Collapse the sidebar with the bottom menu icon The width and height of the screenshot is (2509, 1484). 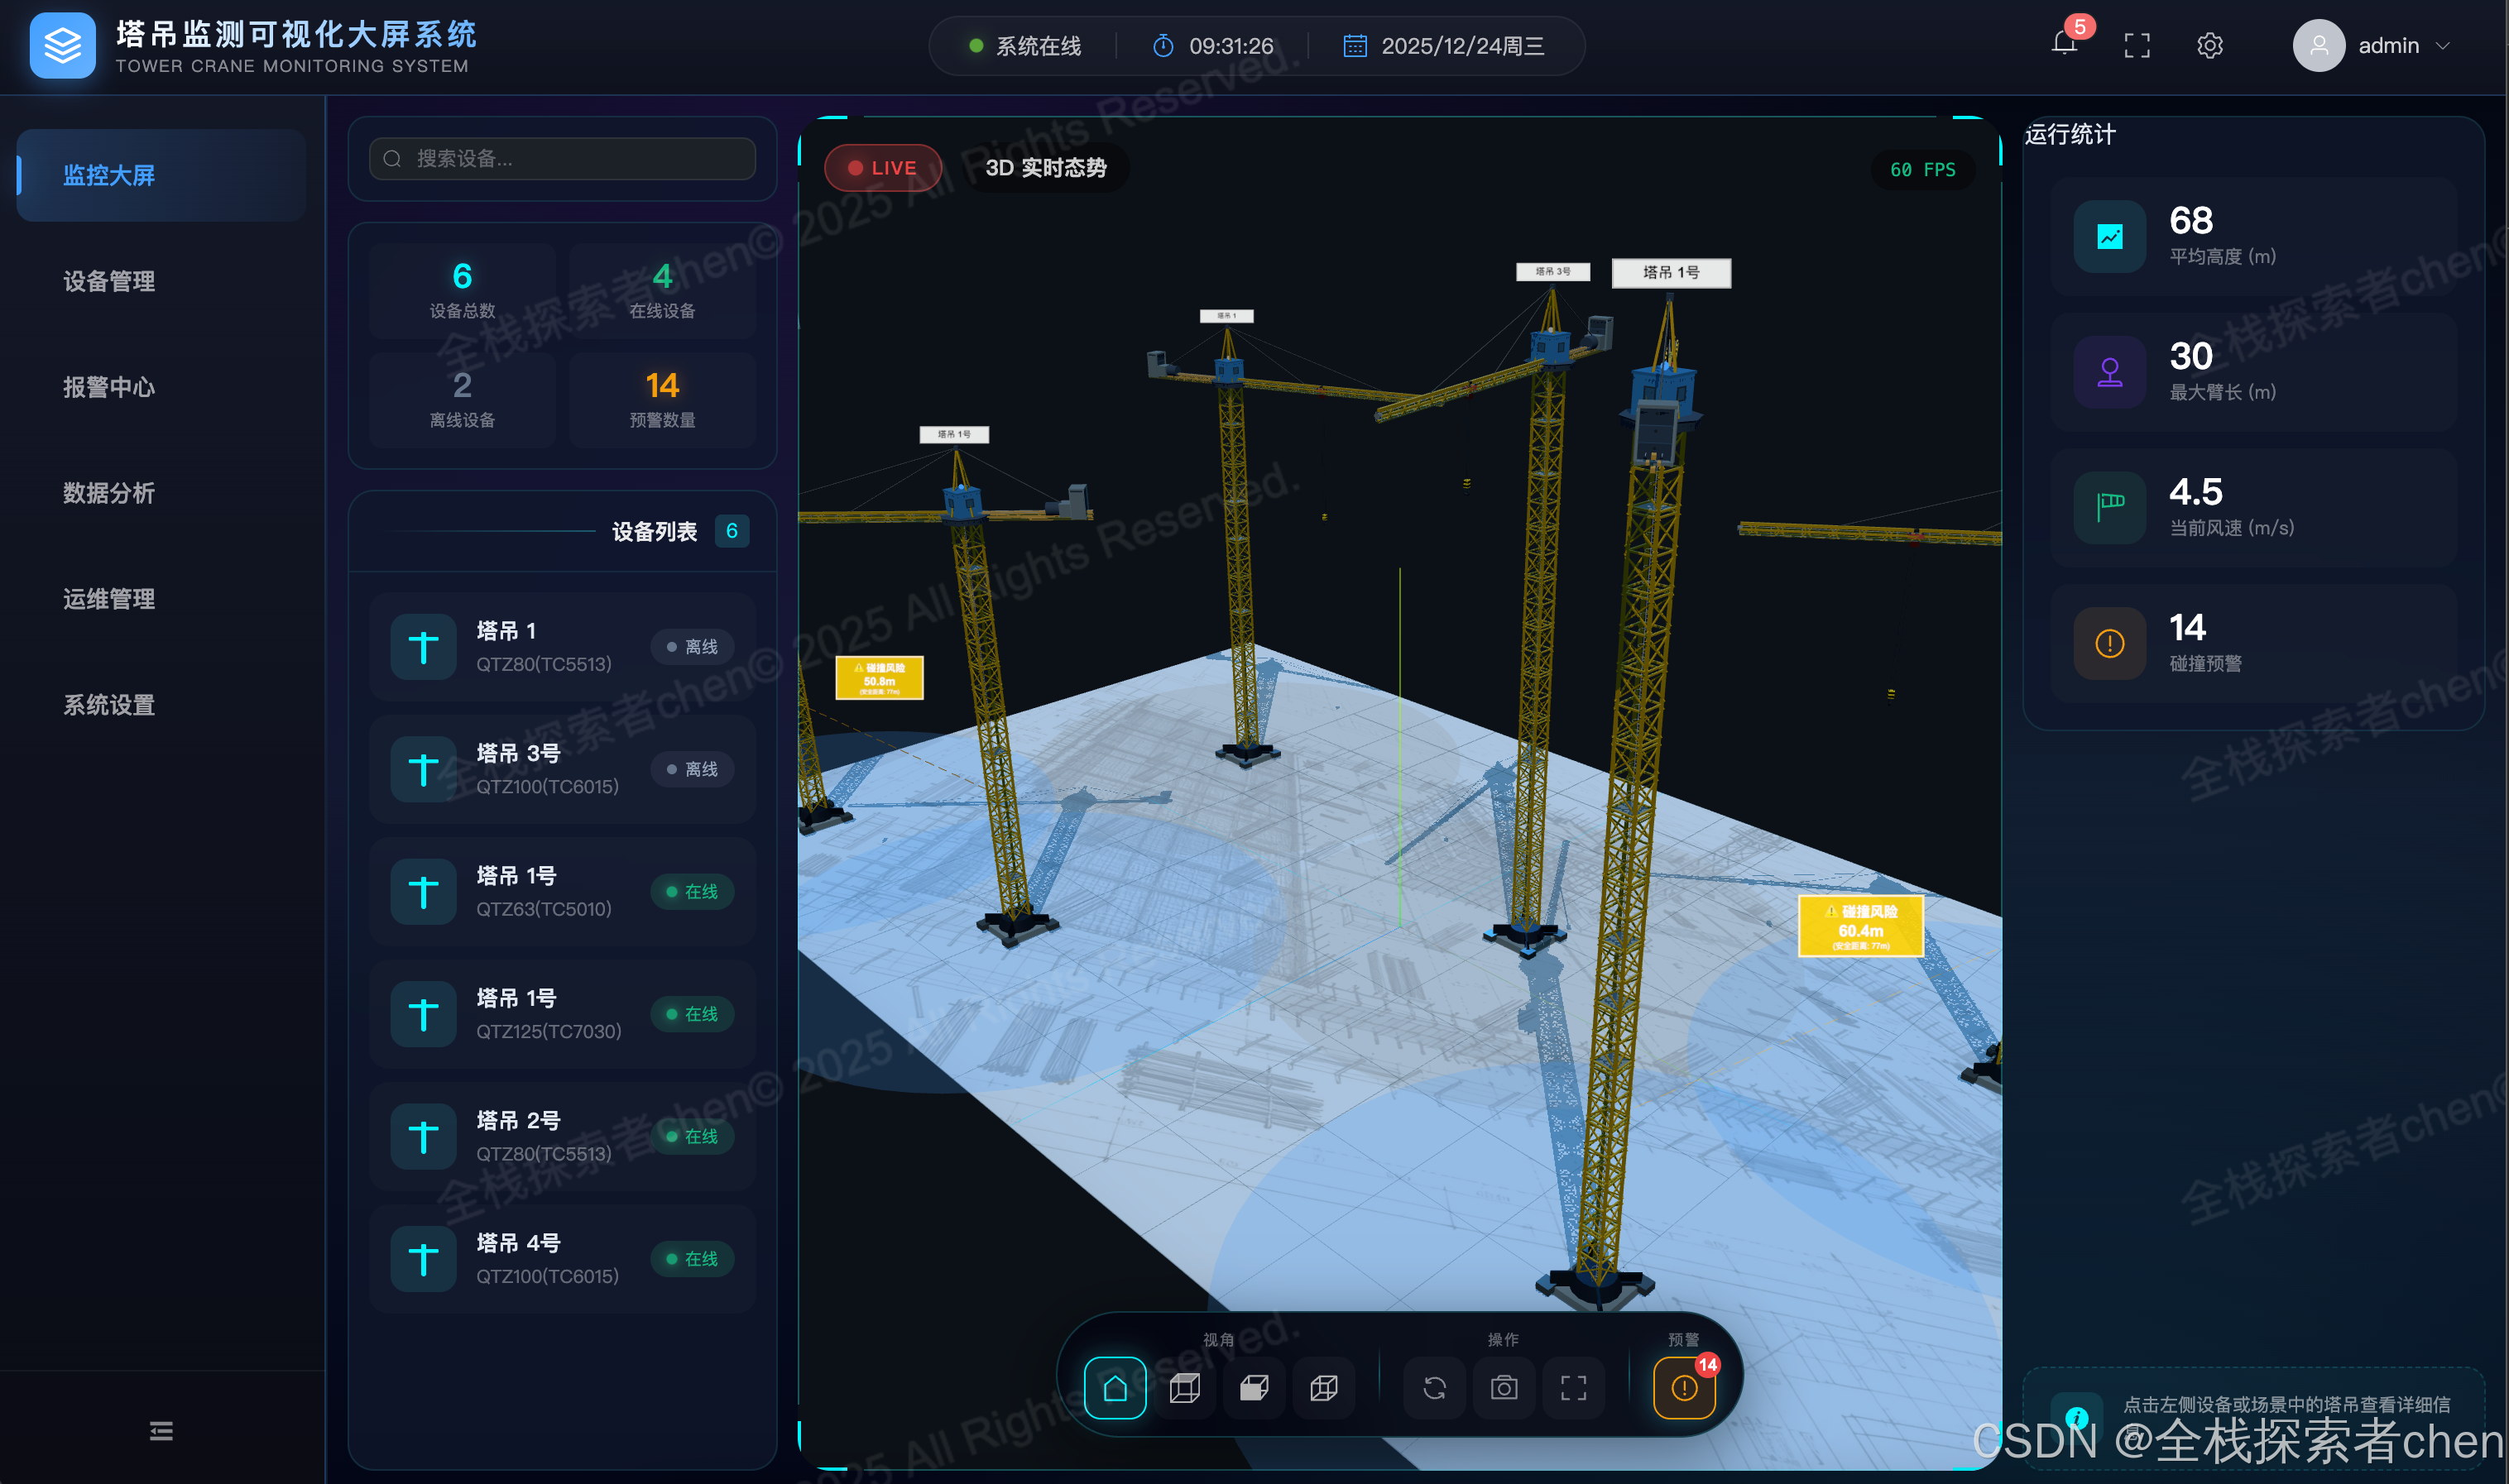pyautogui.click(x=161, y=1431)
